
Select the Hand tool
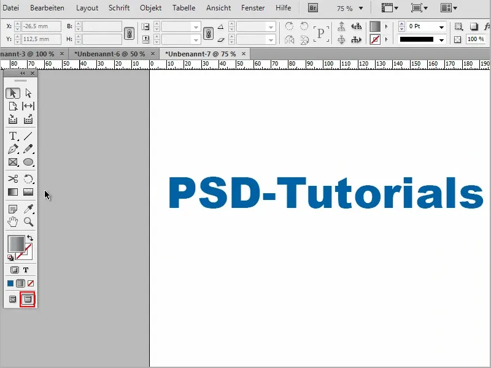[x=13, y=222]
